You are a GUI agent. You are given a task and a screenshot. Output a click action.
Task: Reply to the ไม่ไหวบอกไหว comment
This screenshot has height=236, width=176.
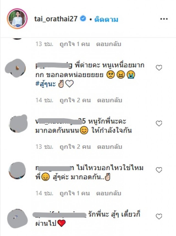109,193
